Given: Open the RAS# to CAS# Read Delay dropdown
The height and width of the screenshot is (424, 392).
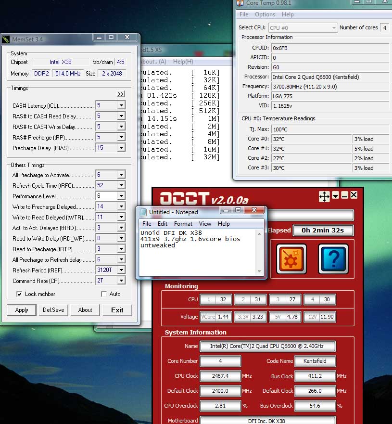Looking at the screenshot, I should pos(121,116).
